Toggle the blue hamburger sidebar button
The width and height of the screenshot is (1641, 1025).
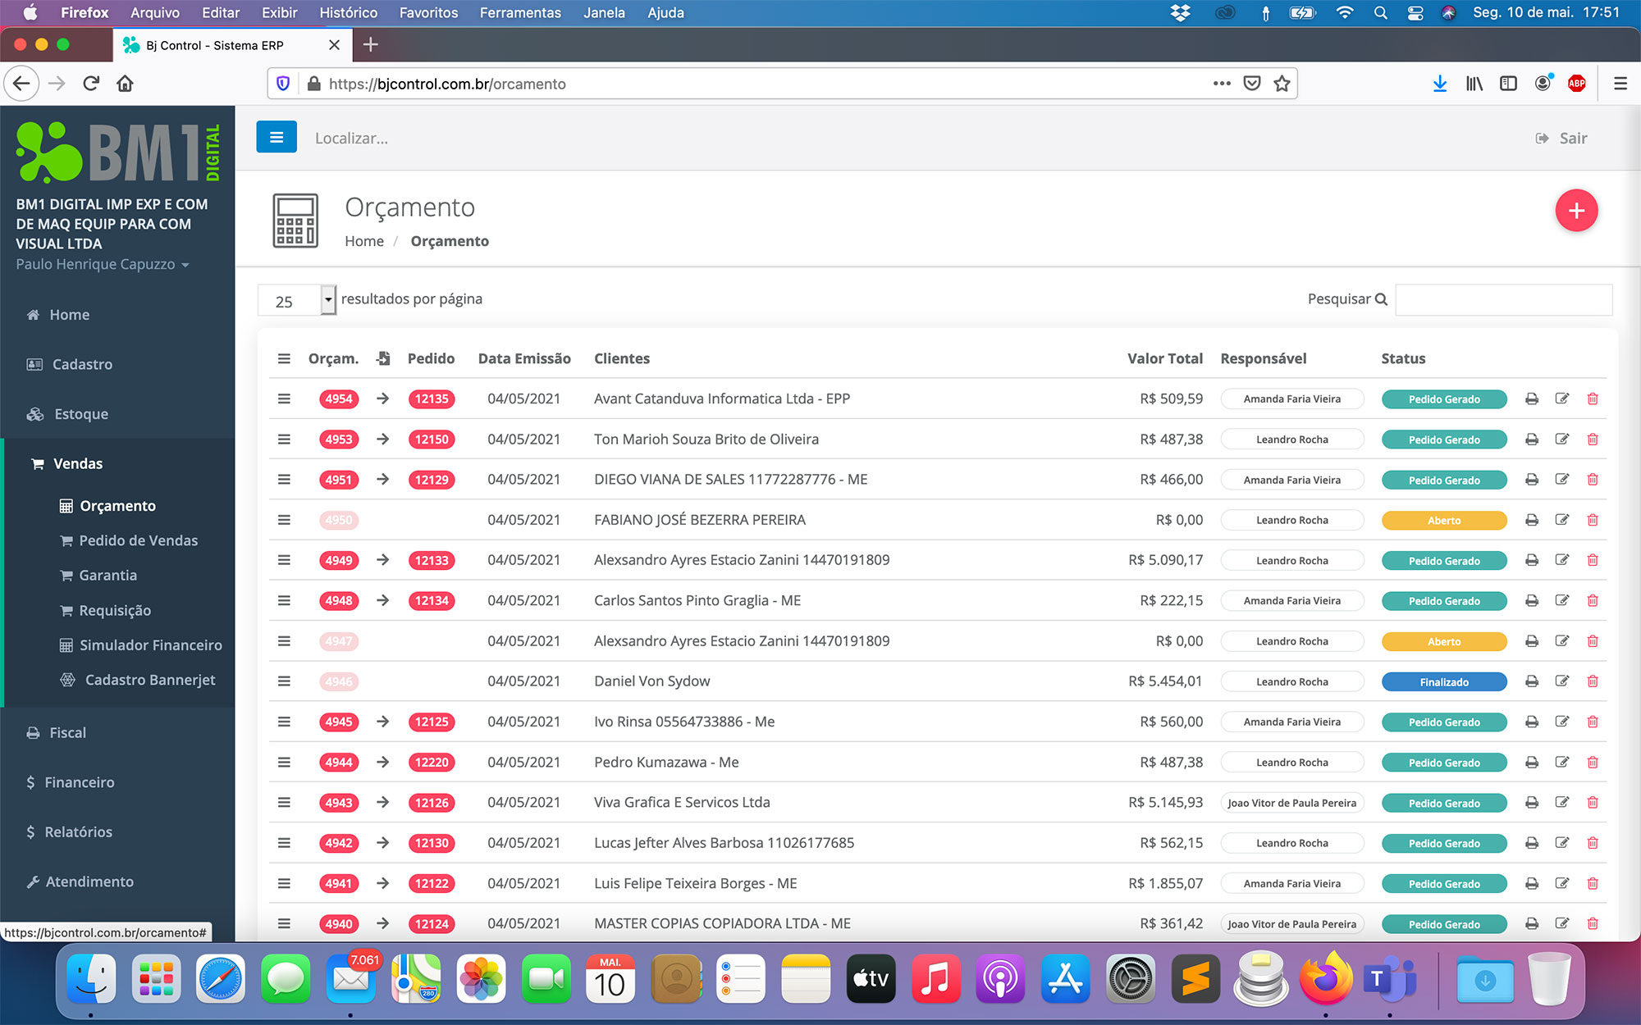[277, 138]
